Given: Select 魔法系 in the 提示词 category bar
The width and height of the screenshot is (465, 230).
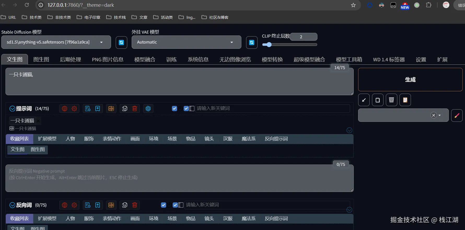Looking at the screenshot, I should [248, 139].
